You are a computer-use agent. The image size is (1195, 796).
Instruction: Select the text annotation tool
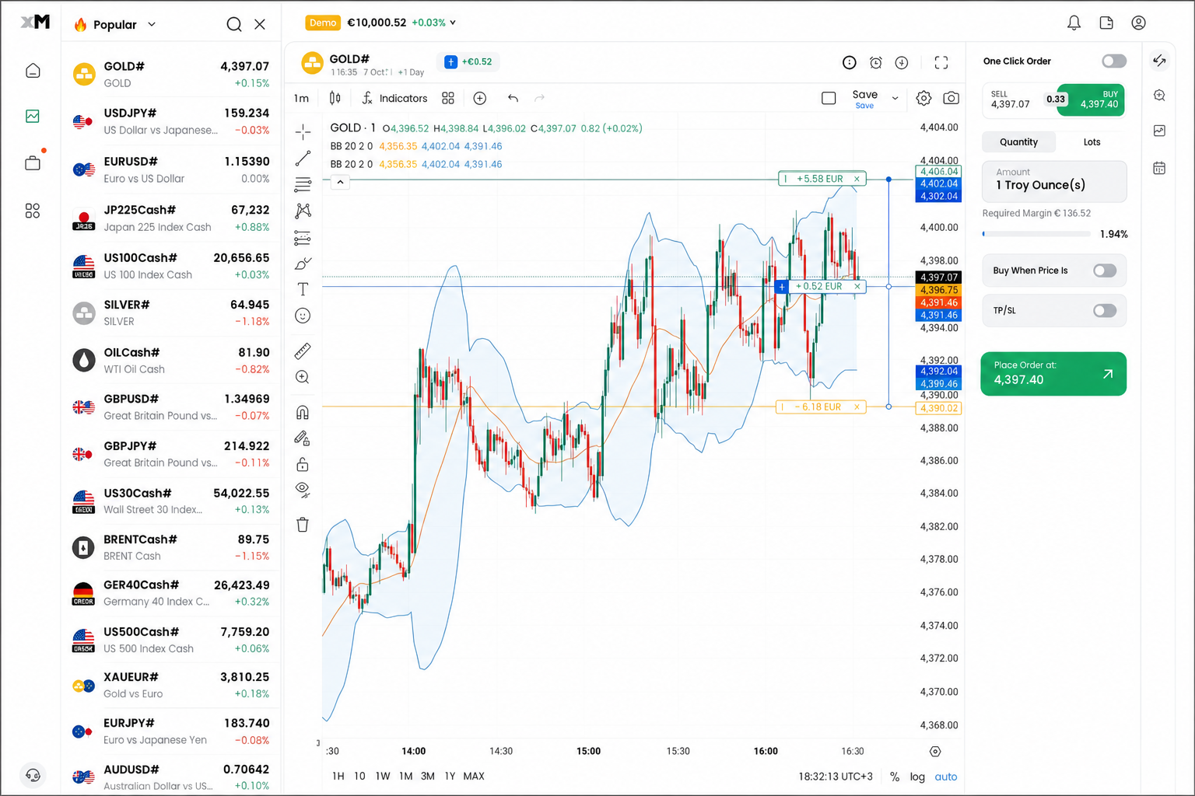303,289
